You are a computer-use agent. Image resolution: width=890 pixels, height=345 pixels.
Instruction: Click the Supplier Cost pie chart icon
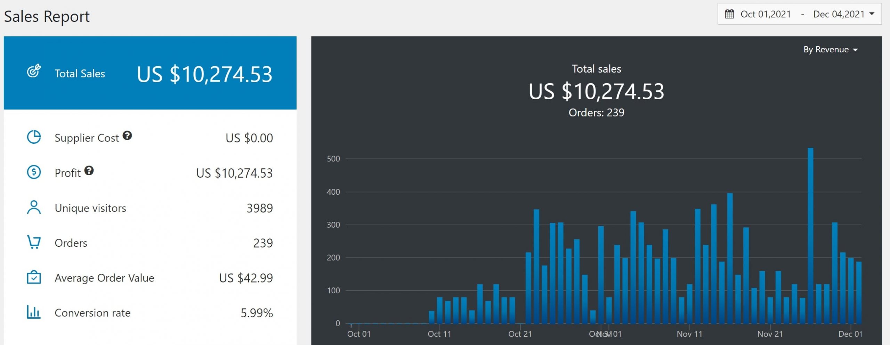(x=34, y=137)
